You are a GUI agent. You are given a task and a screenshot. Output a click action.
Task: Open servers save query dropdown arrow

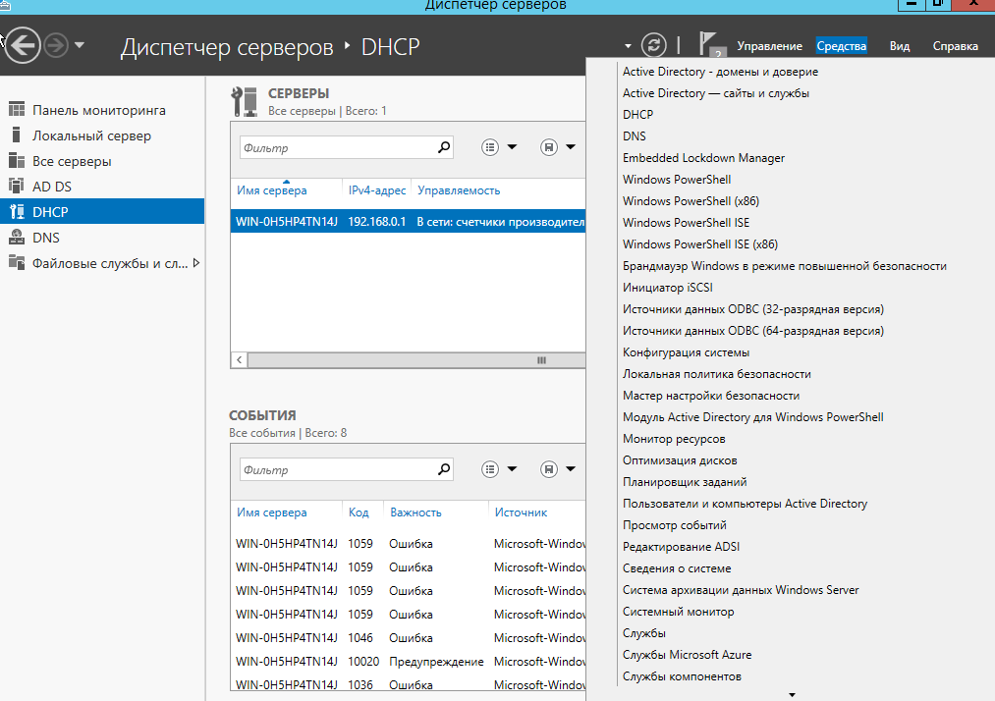(571, 147)
